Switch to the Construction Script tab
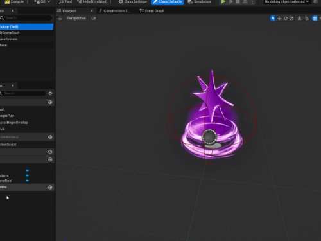The height and width of the screenshot is (241, 321). 114,11
